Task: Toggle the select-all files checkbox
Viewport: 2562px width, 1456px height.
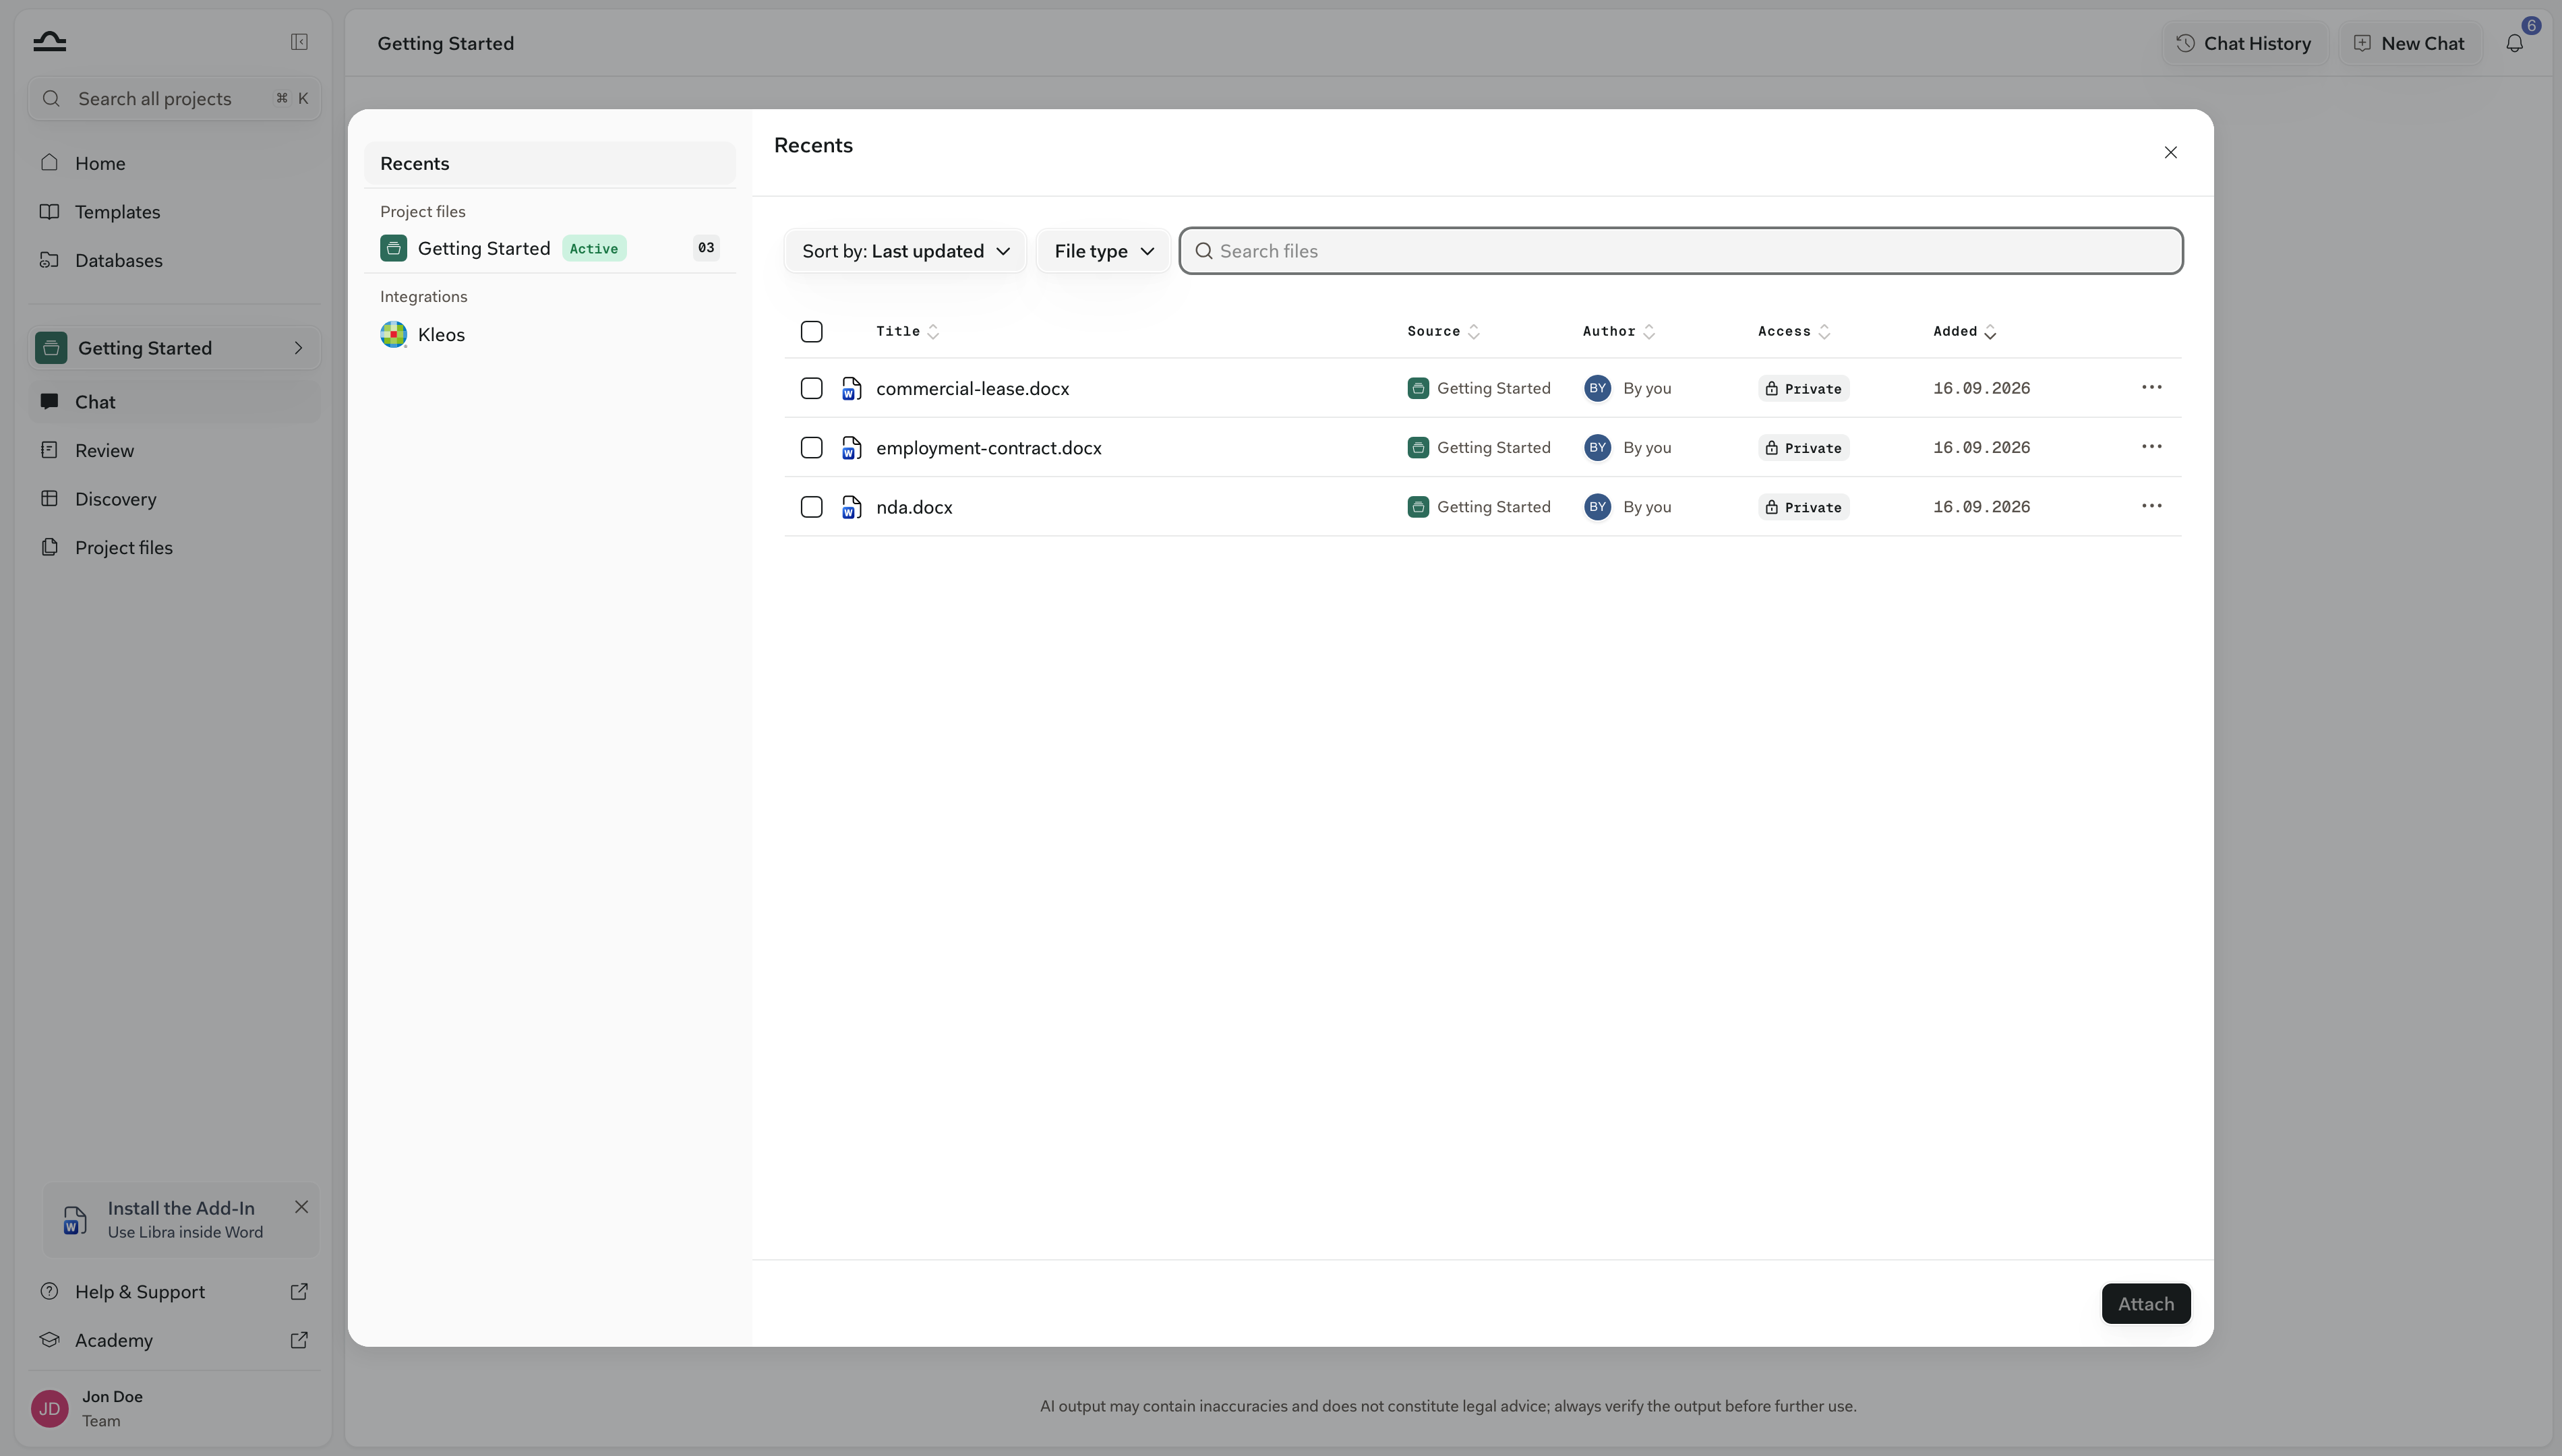Action: tap(811, 331)
